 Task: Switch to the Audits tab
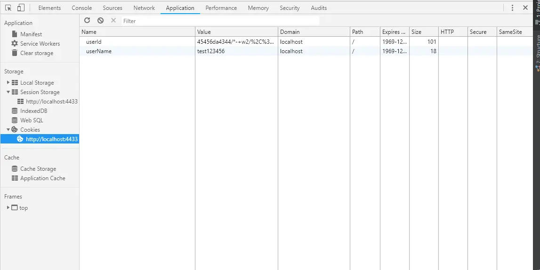319,8
